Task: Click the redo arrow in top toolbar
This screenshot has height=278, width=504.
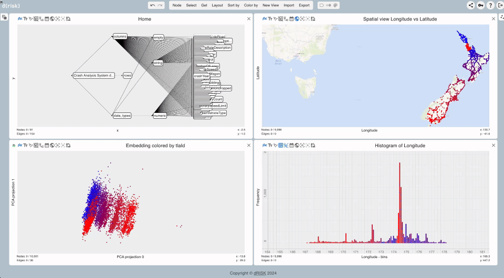Action: click(x=160, y=5)
